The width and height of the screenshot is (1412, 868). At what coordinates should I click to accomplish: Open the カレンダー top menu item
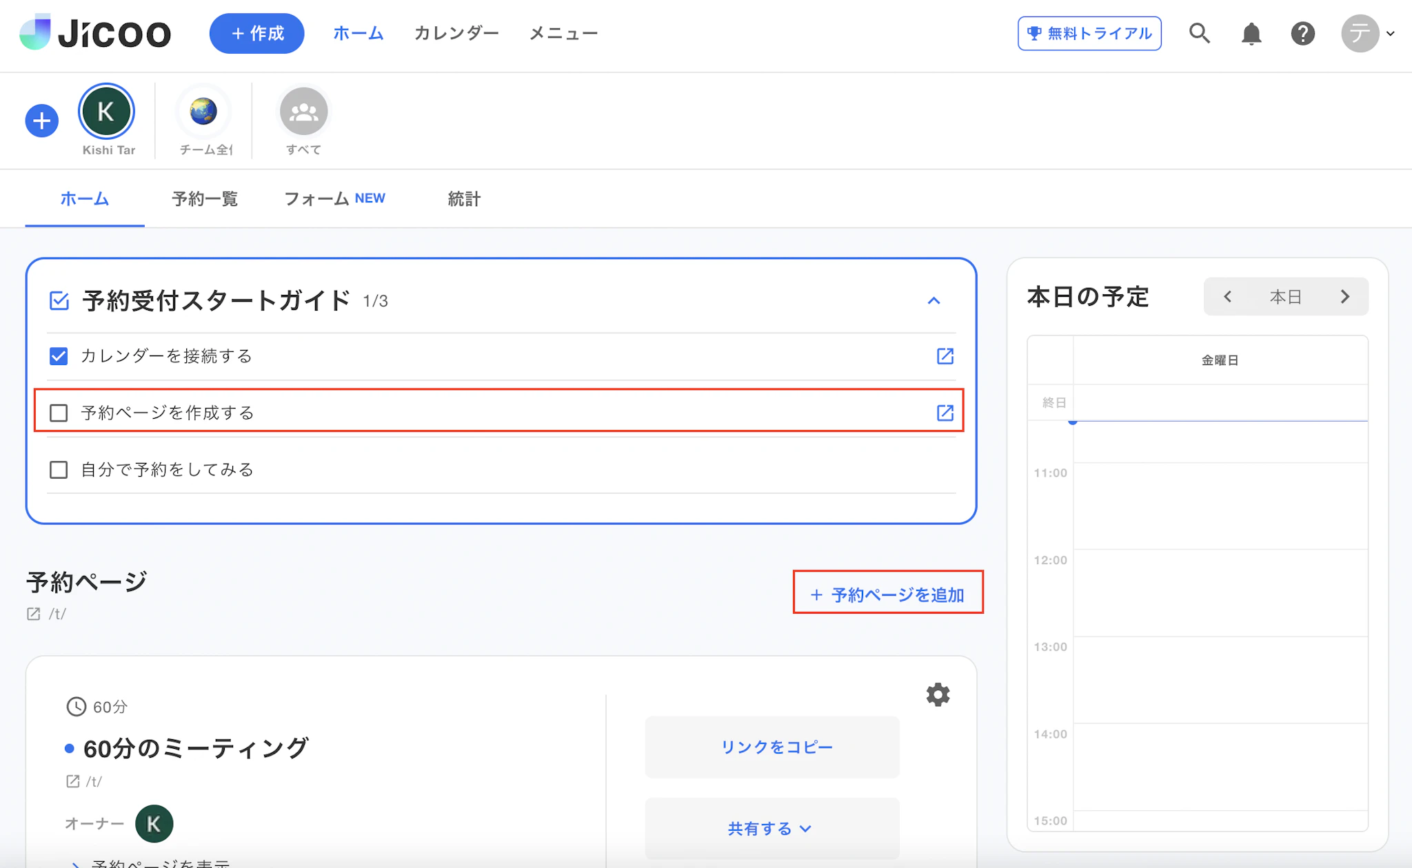[456, 33]
